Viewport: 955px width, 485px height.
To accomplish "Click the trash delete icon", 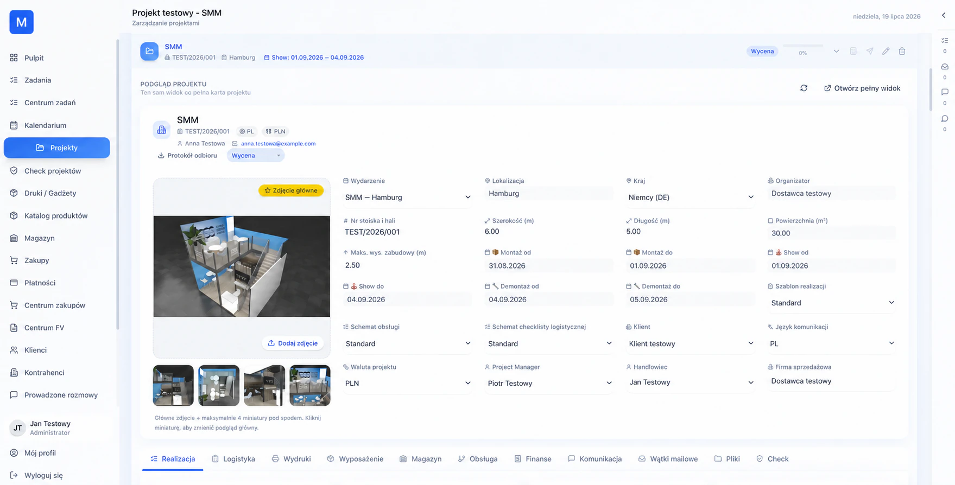I will 902,51.
